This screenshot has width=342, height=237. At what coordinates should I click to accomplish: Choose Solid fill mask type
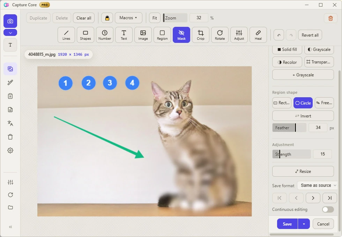(x=287, y=49)
